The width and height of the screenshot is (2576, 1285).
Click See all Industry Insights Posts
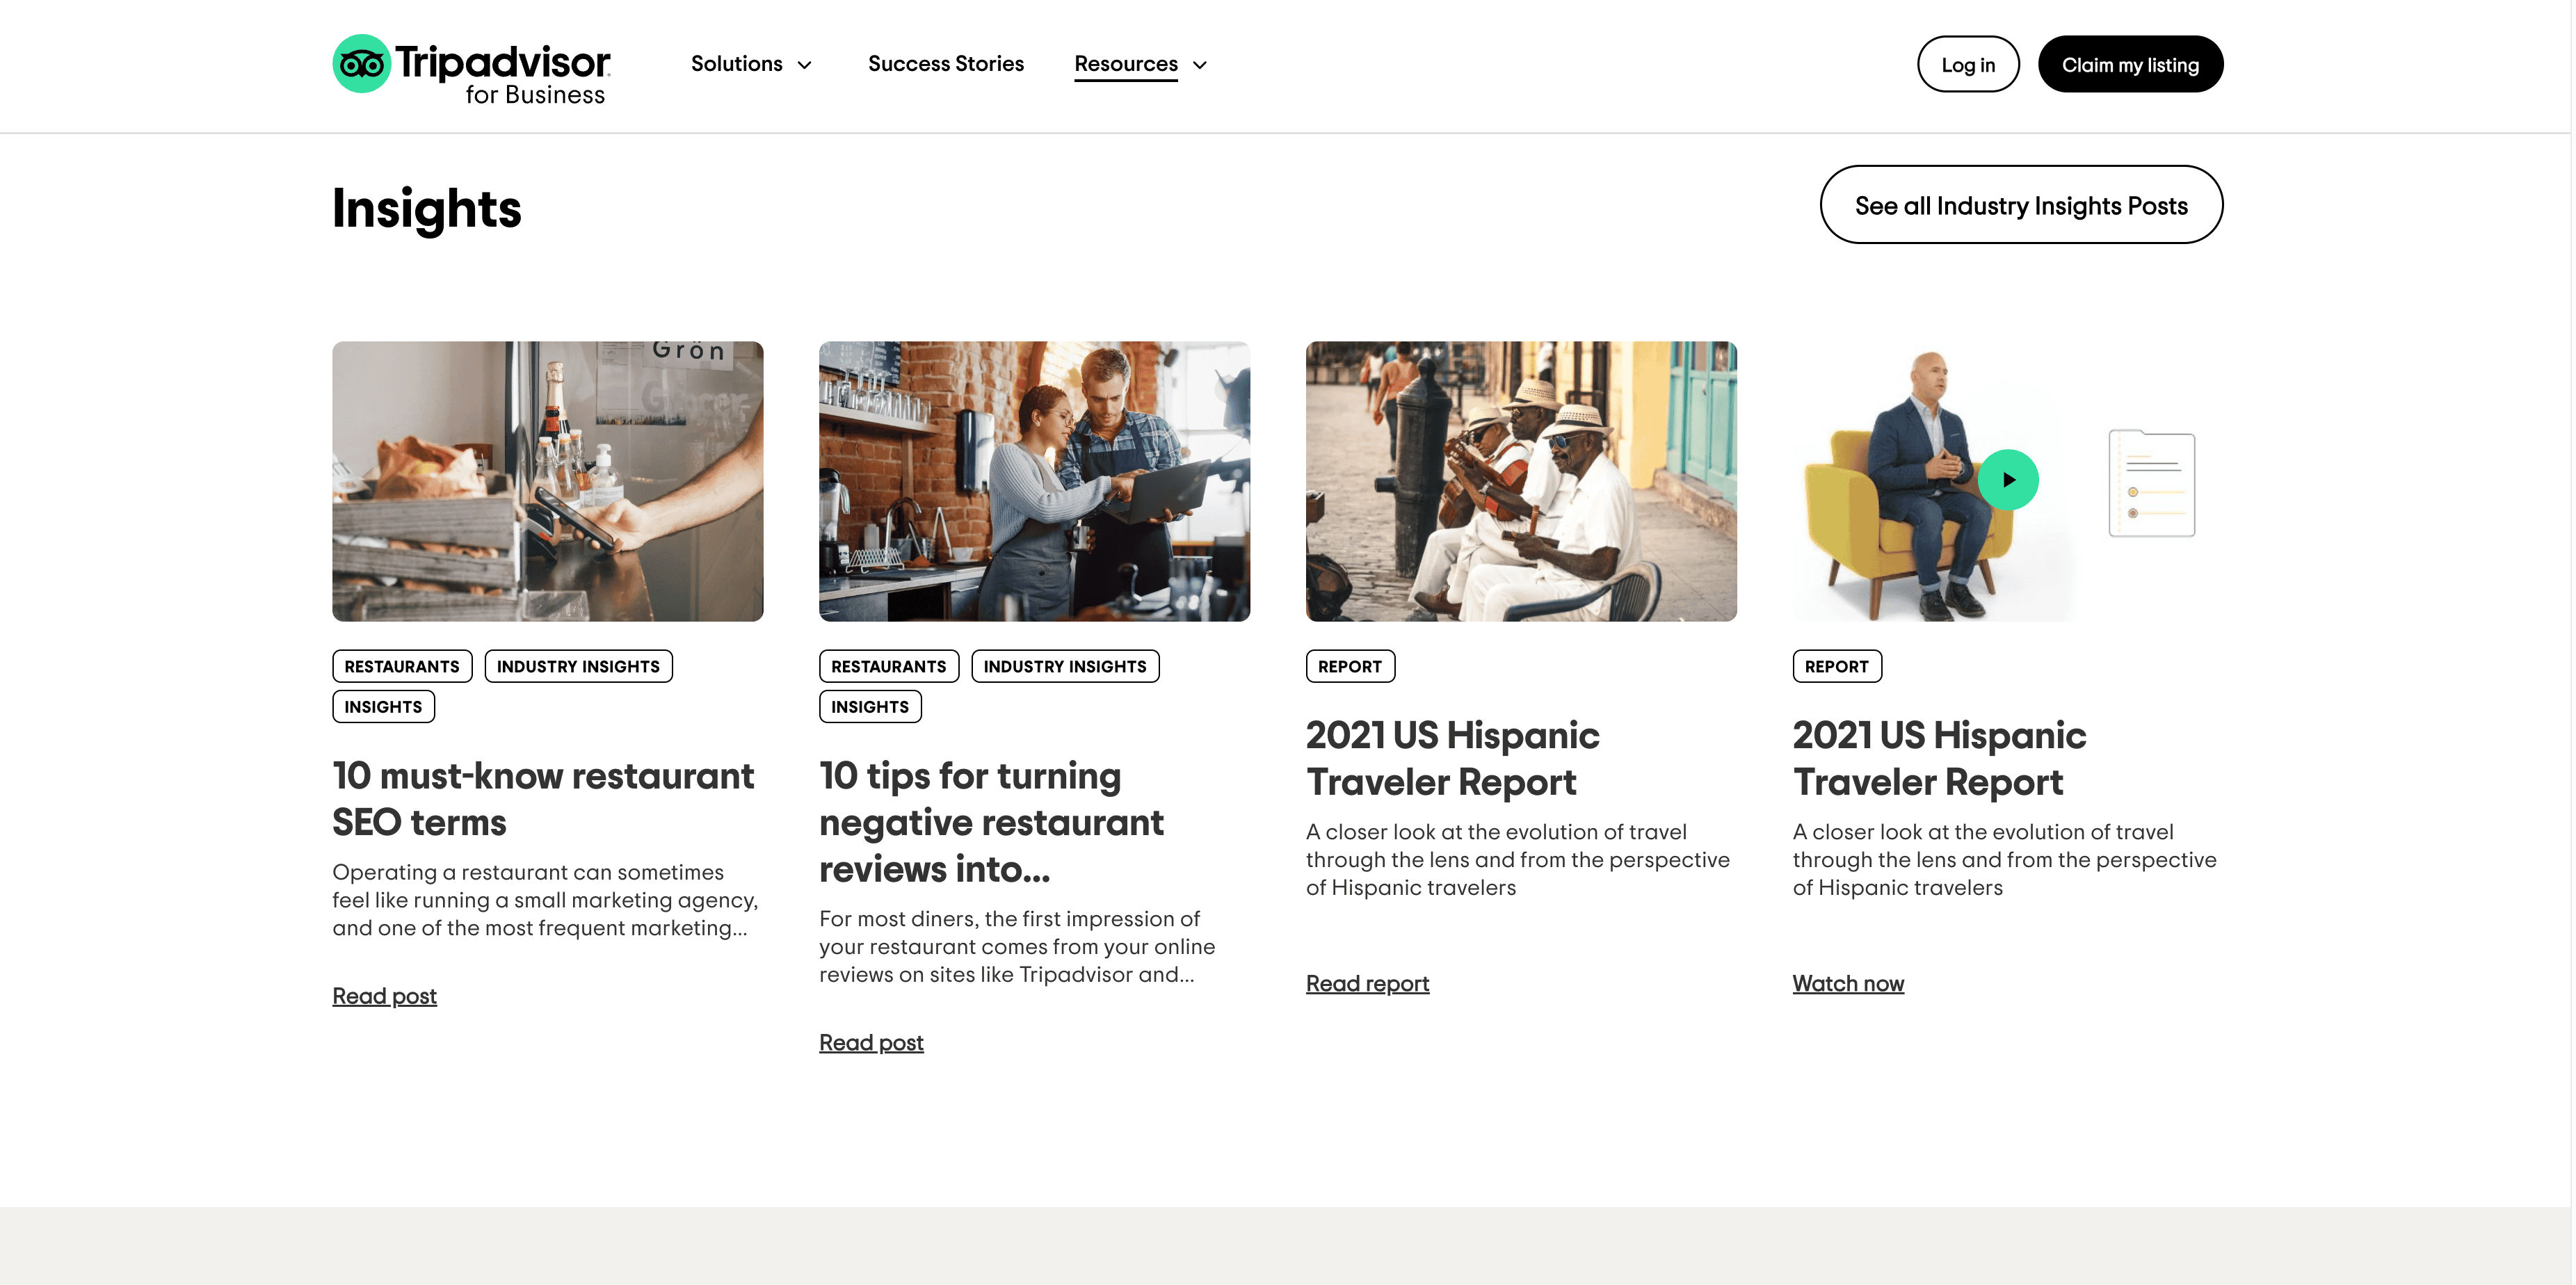[2020, 205]
